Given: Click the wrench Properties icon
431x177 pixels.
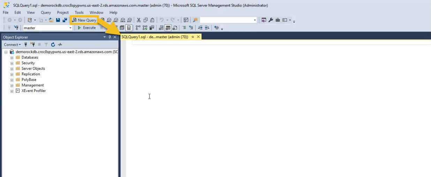Looking at the screenshot, I should coord(271,20).
